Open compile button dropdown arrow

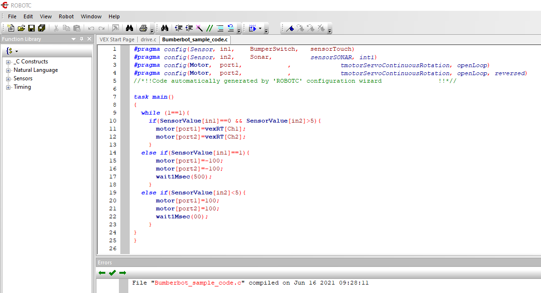tap(260, 28)
